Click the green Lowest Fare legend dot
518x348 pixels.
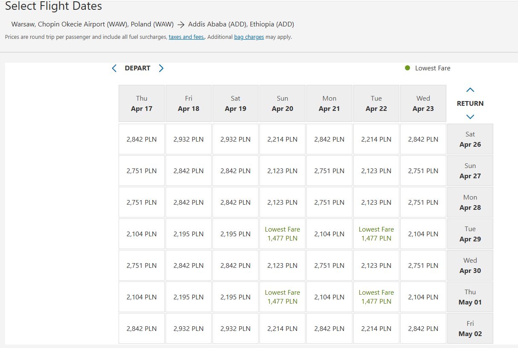[407, 68]
